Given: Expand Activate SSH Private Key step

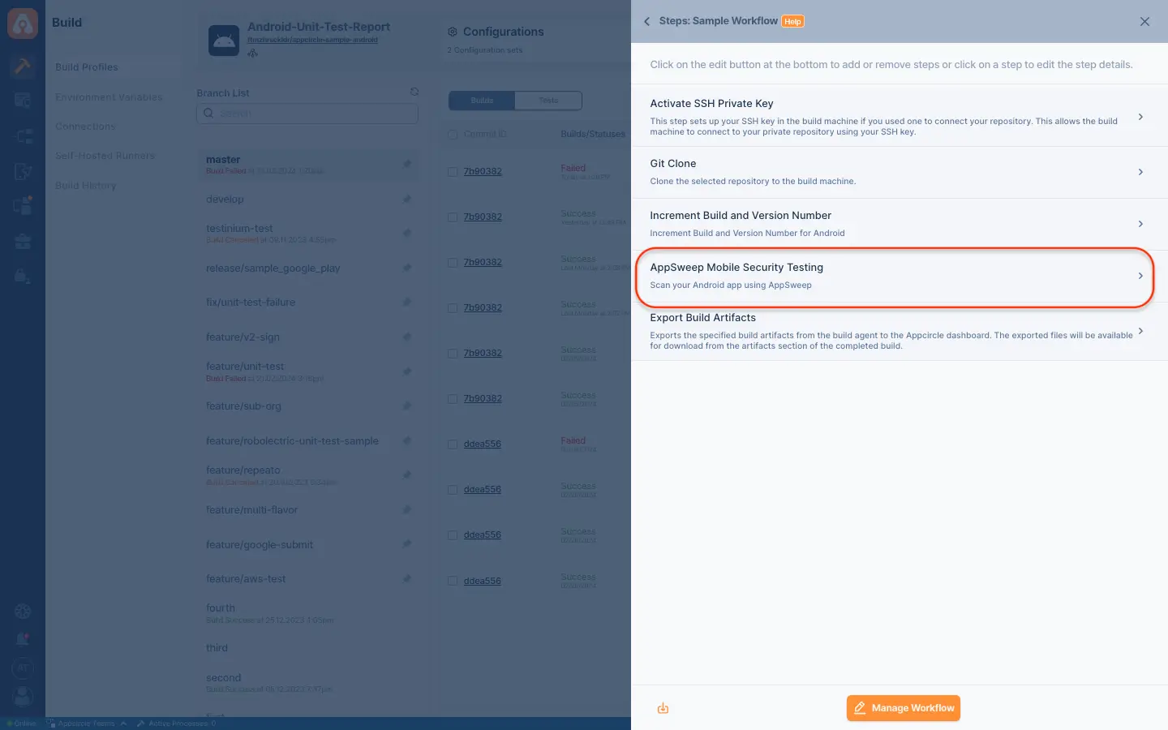Looking at the screenshot, I should 1140,117.
